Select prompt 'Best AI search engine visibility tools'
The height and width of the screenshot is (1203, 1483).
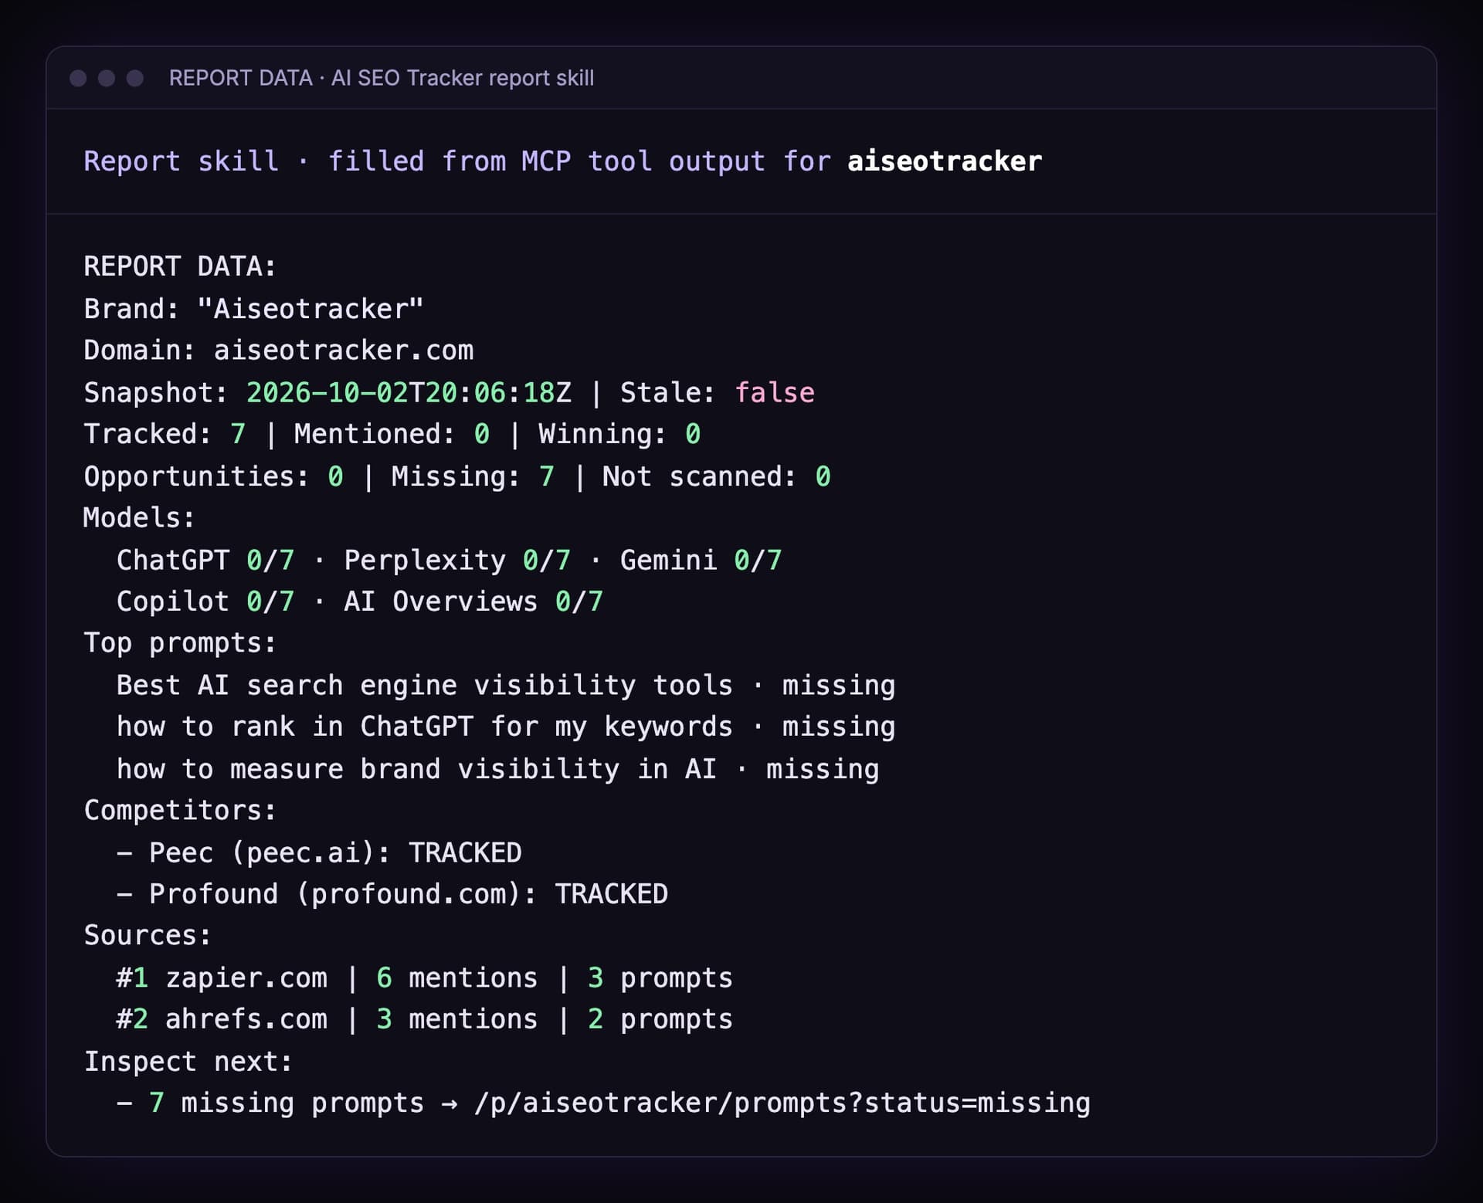click(425, 685)
